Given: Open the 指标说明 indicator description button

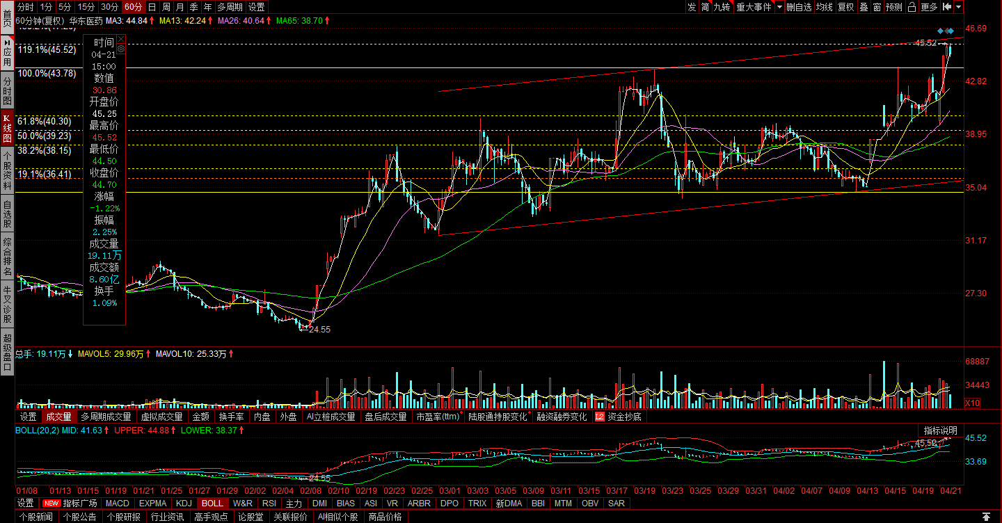Looking at the screenshot, I should tap(941, 431).
